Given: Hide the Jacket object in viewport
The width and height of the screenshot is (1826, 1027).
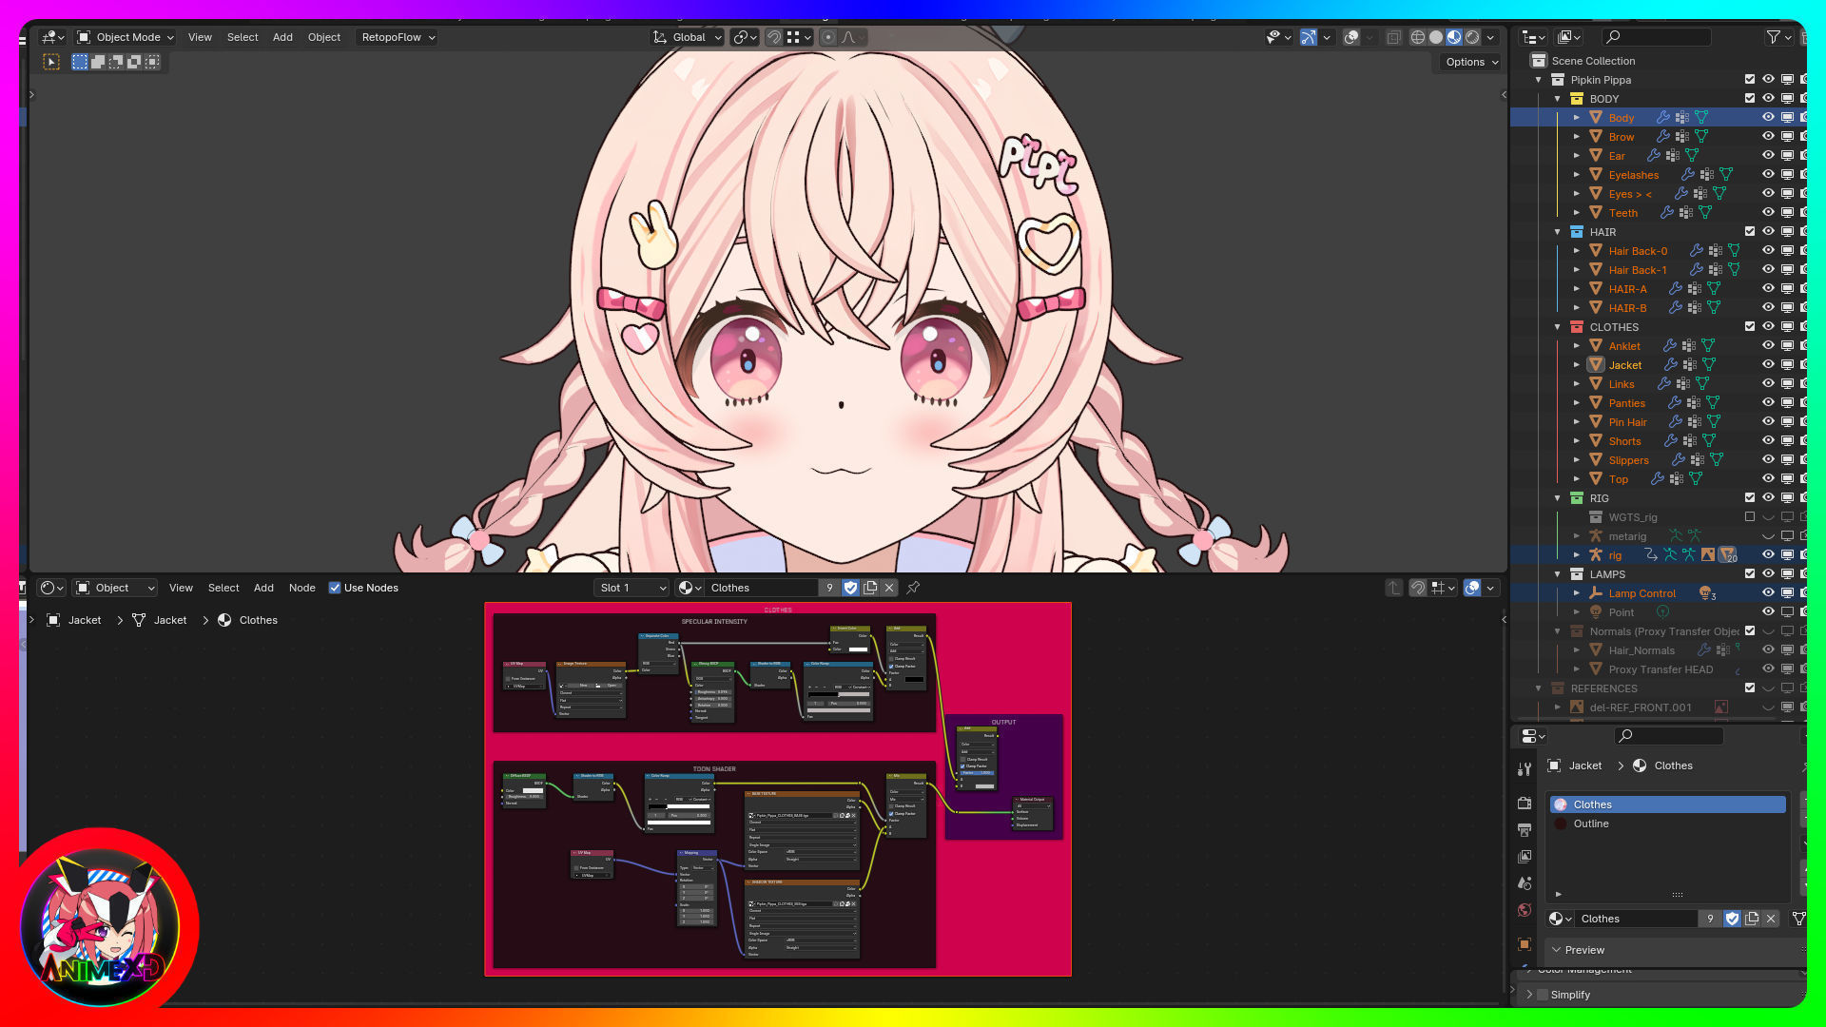Looking at the screenshot, I should [x=1768, y=365].
